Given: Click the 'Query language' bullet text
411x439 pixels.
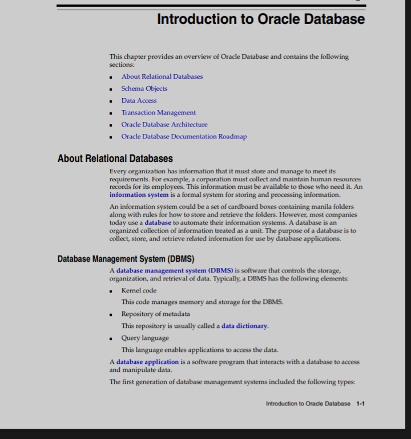Looking at the screenshot, I should [145, 338].
